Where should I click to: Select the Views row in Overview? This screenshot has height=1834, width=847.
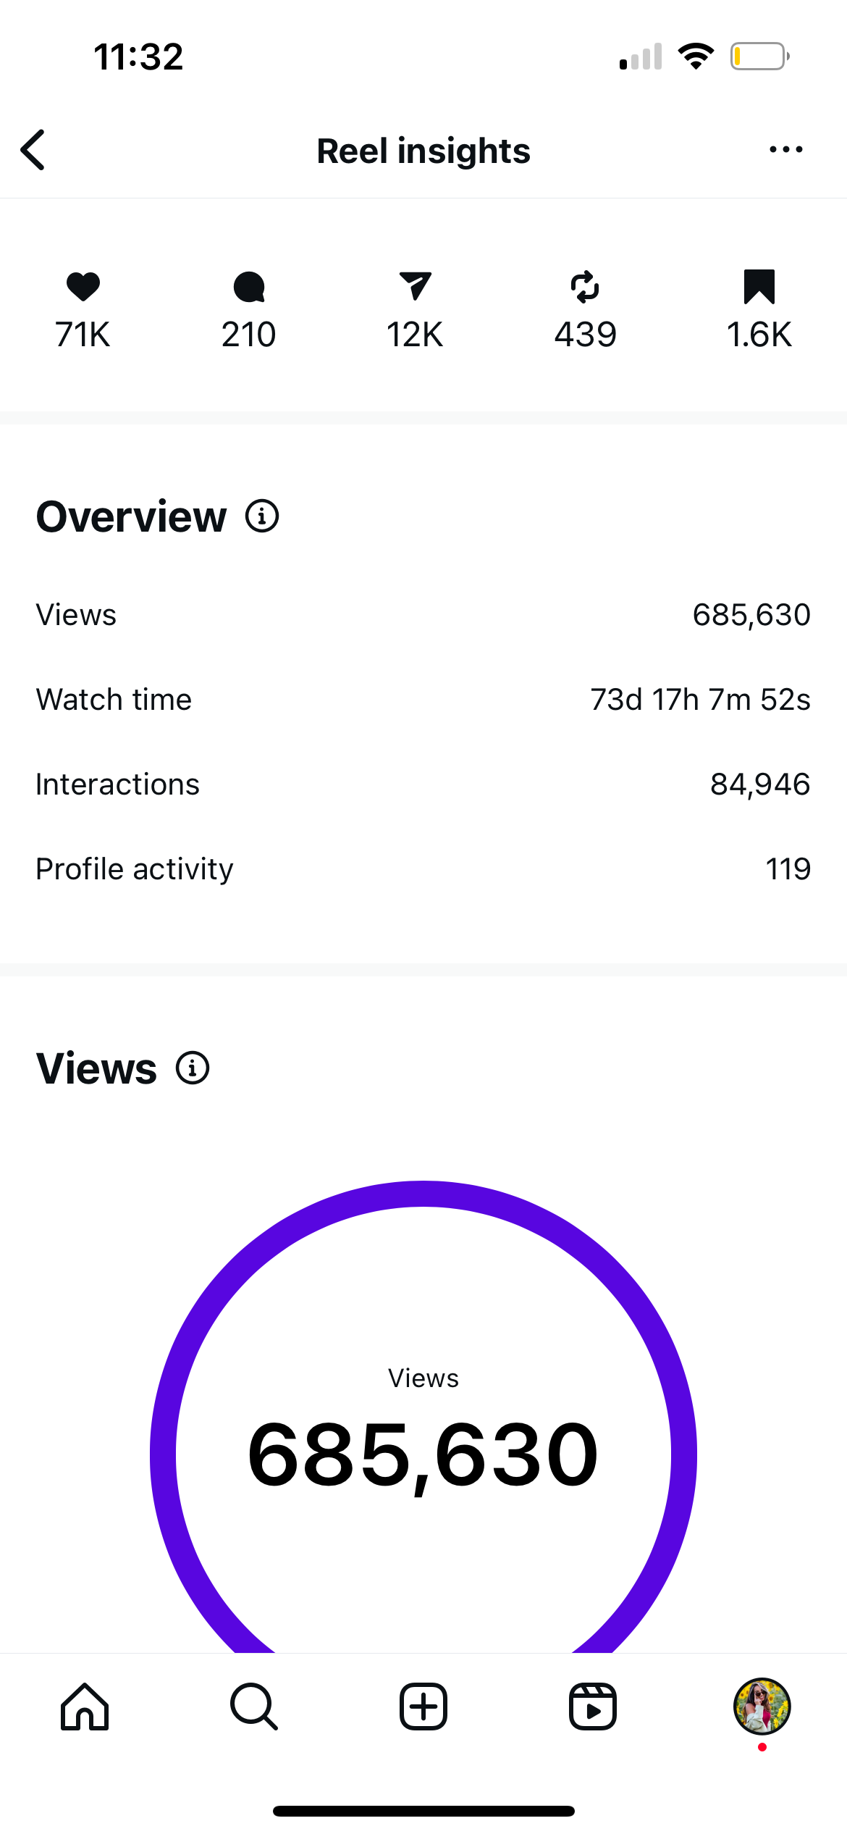423,615
